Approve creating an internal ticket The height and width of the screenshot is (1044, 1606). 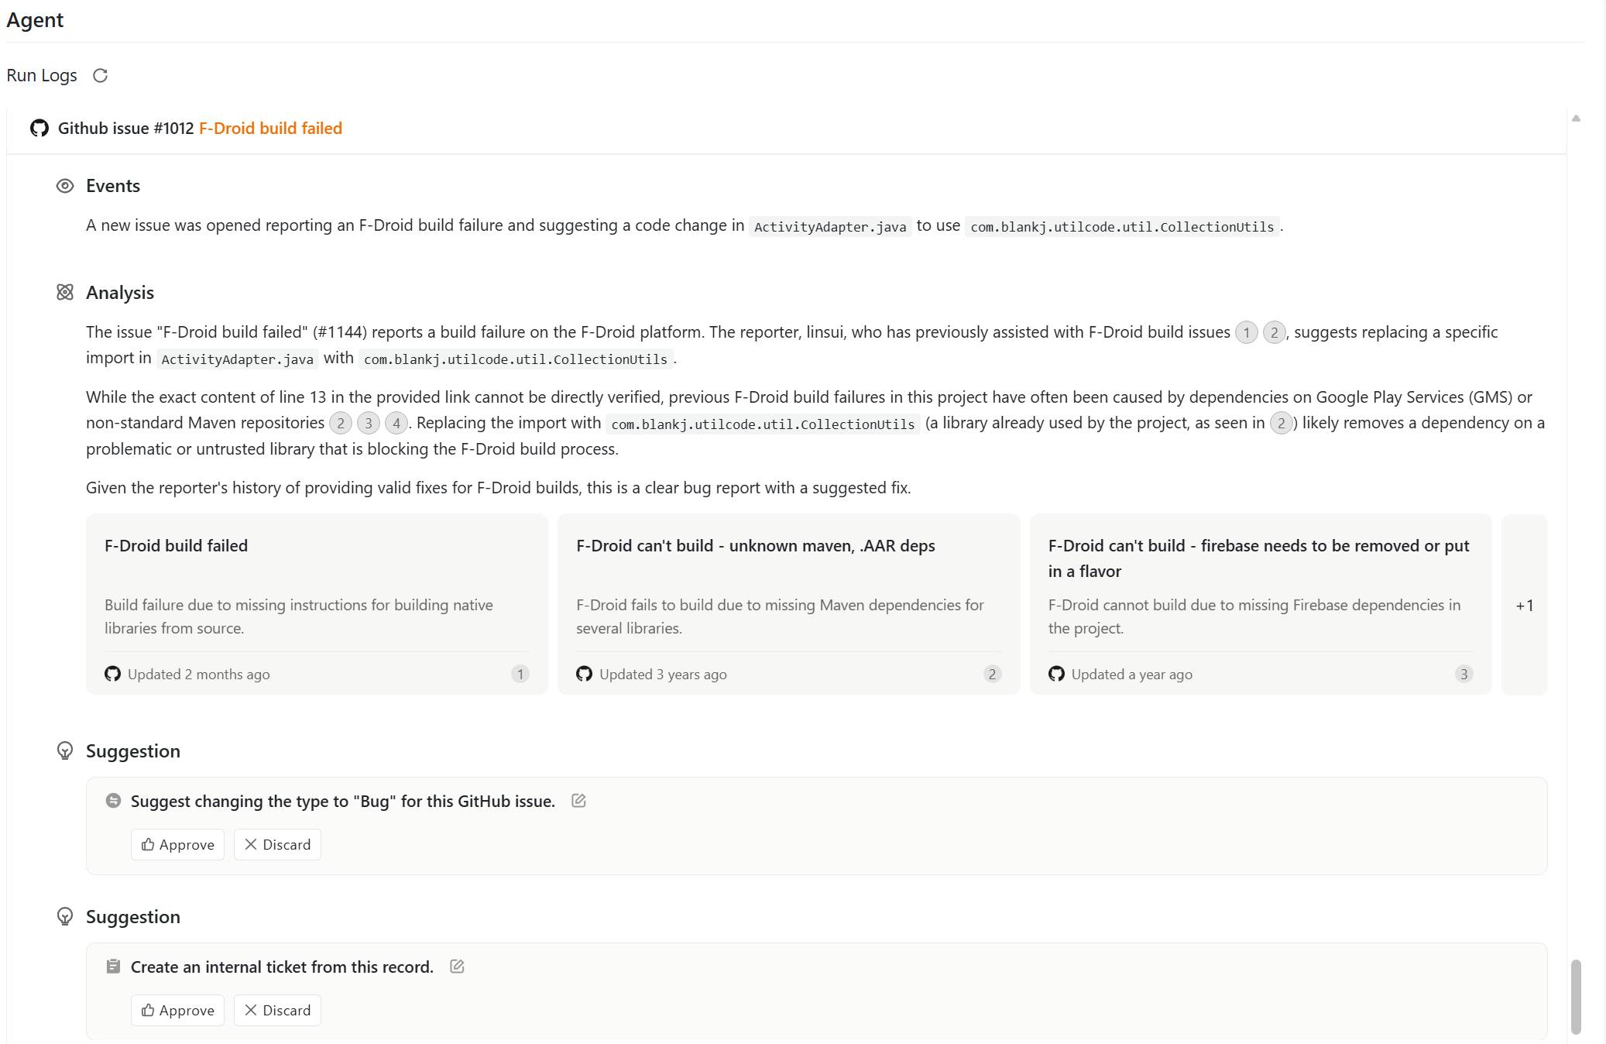(178, 1011)
